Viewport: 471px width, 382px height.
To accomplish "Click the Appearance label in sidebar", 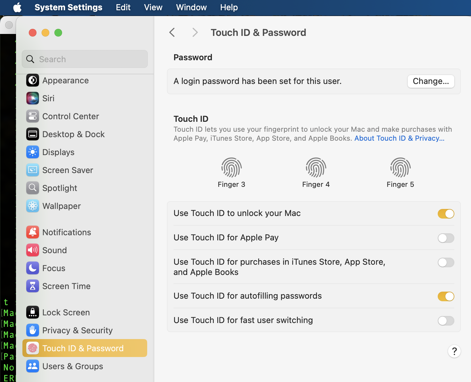I will [x=66, y=80].
